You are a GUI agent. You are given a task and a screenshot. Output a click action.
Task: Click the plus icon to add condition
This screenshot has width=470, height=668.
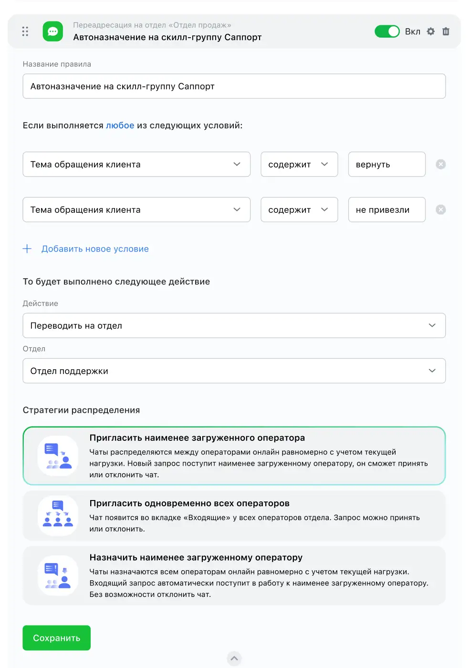click(x=27, y=249)
